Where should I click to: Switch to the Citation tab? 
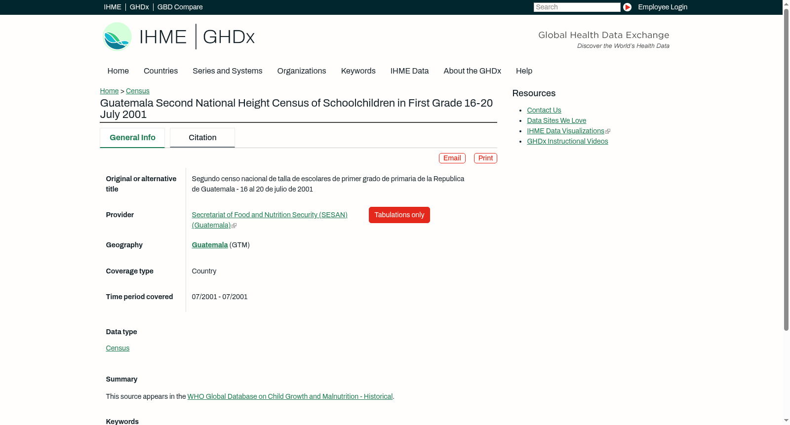(x=202, y=138)
